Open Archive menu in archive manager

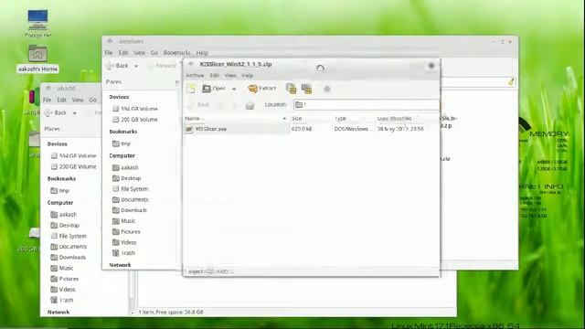tap(195, 75)
